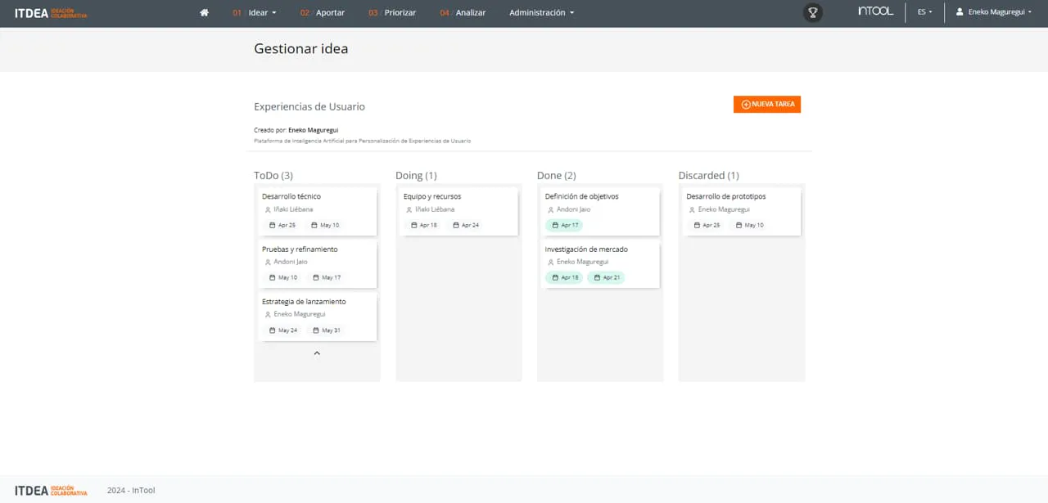Click calendar icon beside May 17 in Pruebas y refinamiento
The height and width of the screenshot is (503, 1048).
point(316,277)
